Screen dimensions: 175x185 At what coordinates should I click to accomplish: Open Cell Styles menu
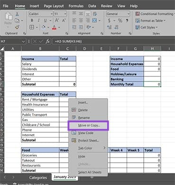point(147,28)
